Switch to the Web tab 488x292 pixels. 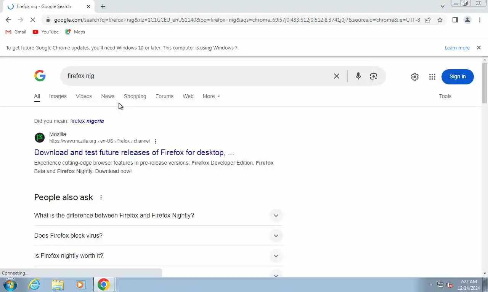[x=188, y=96]
